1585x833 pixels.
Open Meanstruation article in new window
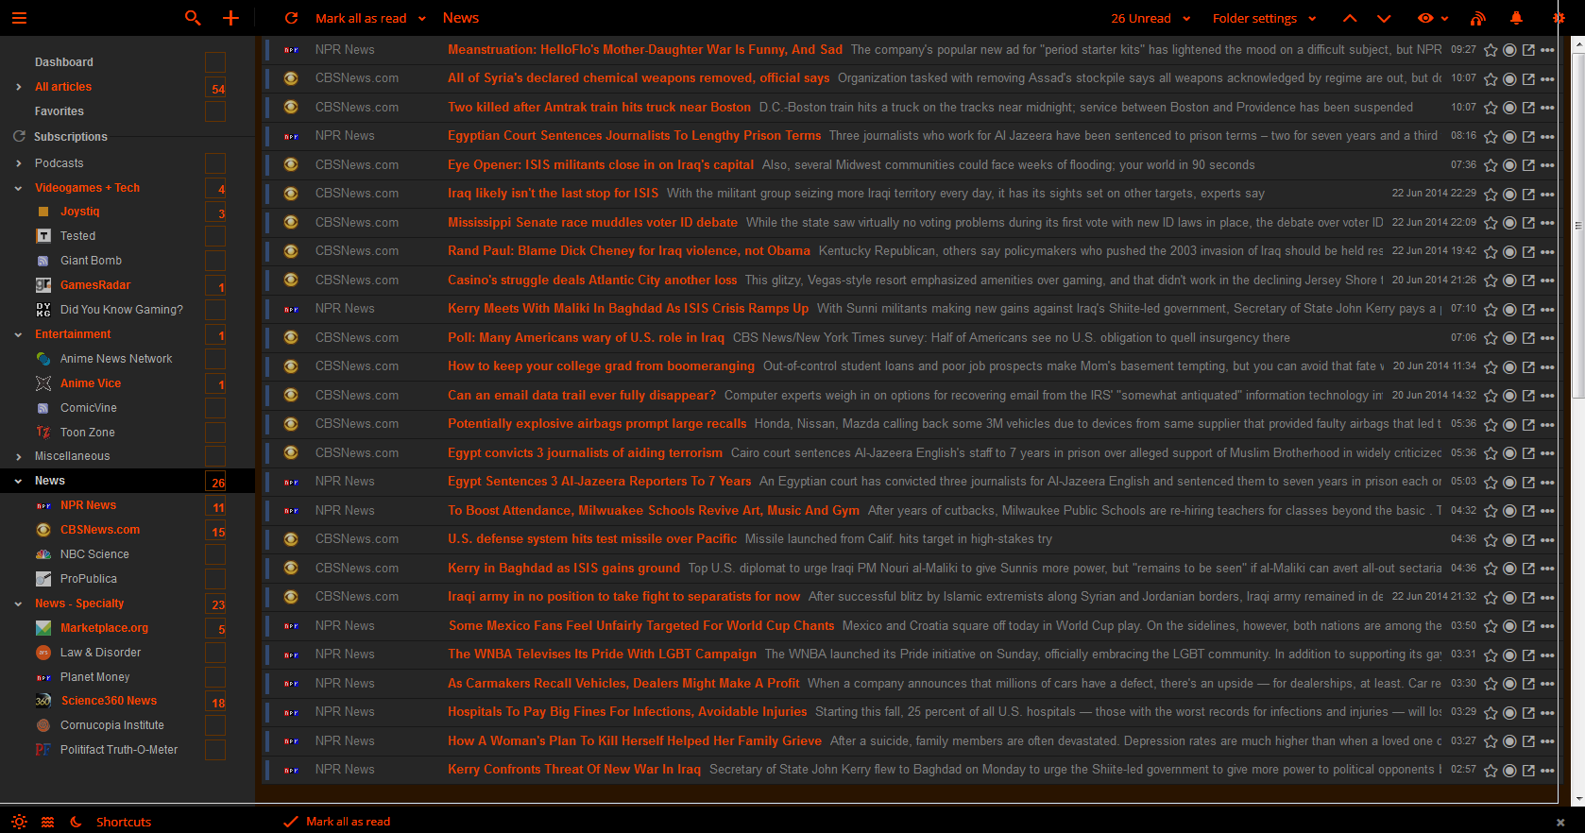[x=1528, y=50]
